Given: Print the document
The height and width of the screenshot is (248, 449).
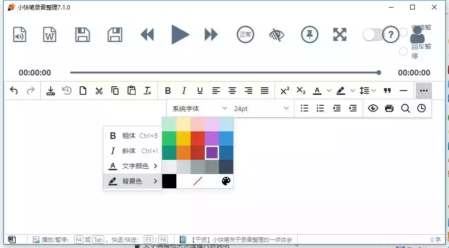Looking at the screenshot, I should [x=389, y=108].
